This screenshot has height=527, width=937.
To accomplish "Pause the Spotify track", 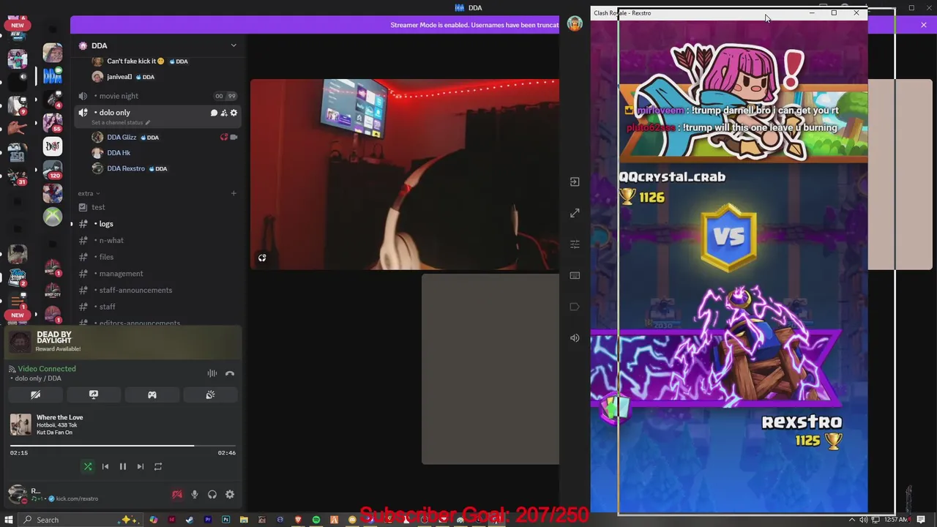I will click(123, 466).
